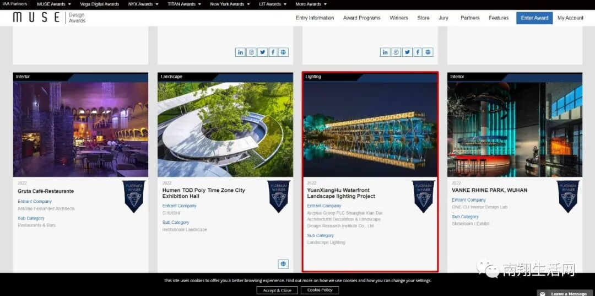Viewport: 595px width, 296px height.
Task: Open the Entry Information menu
Action: [x=315, y=18]
